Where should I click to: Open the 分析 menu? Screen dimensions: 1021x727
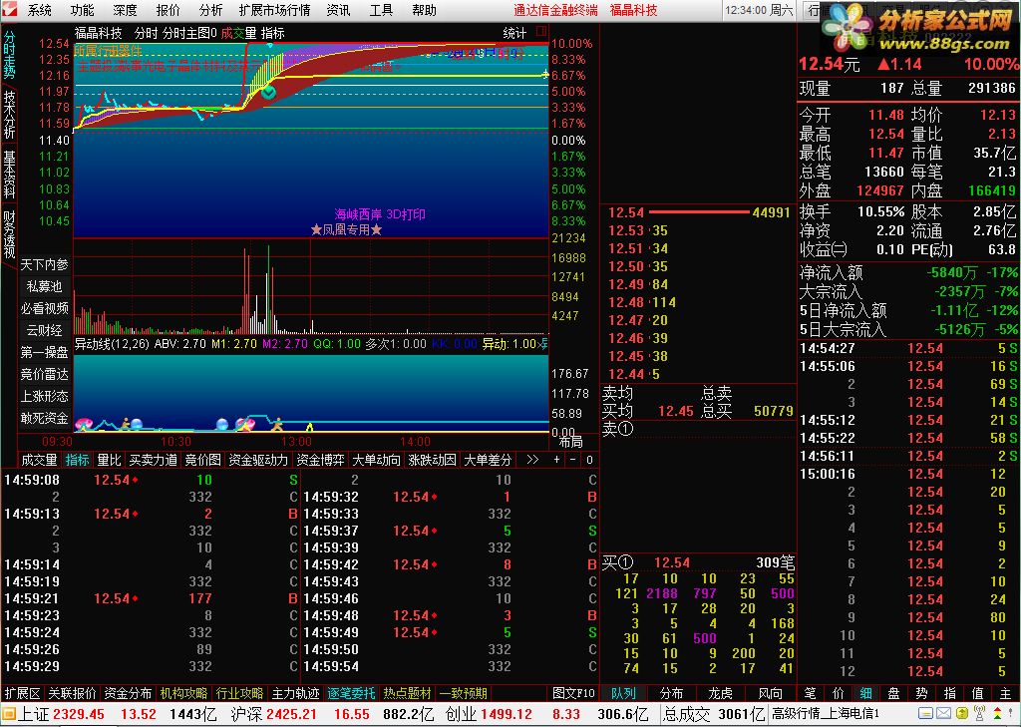[x=211, y=10]
